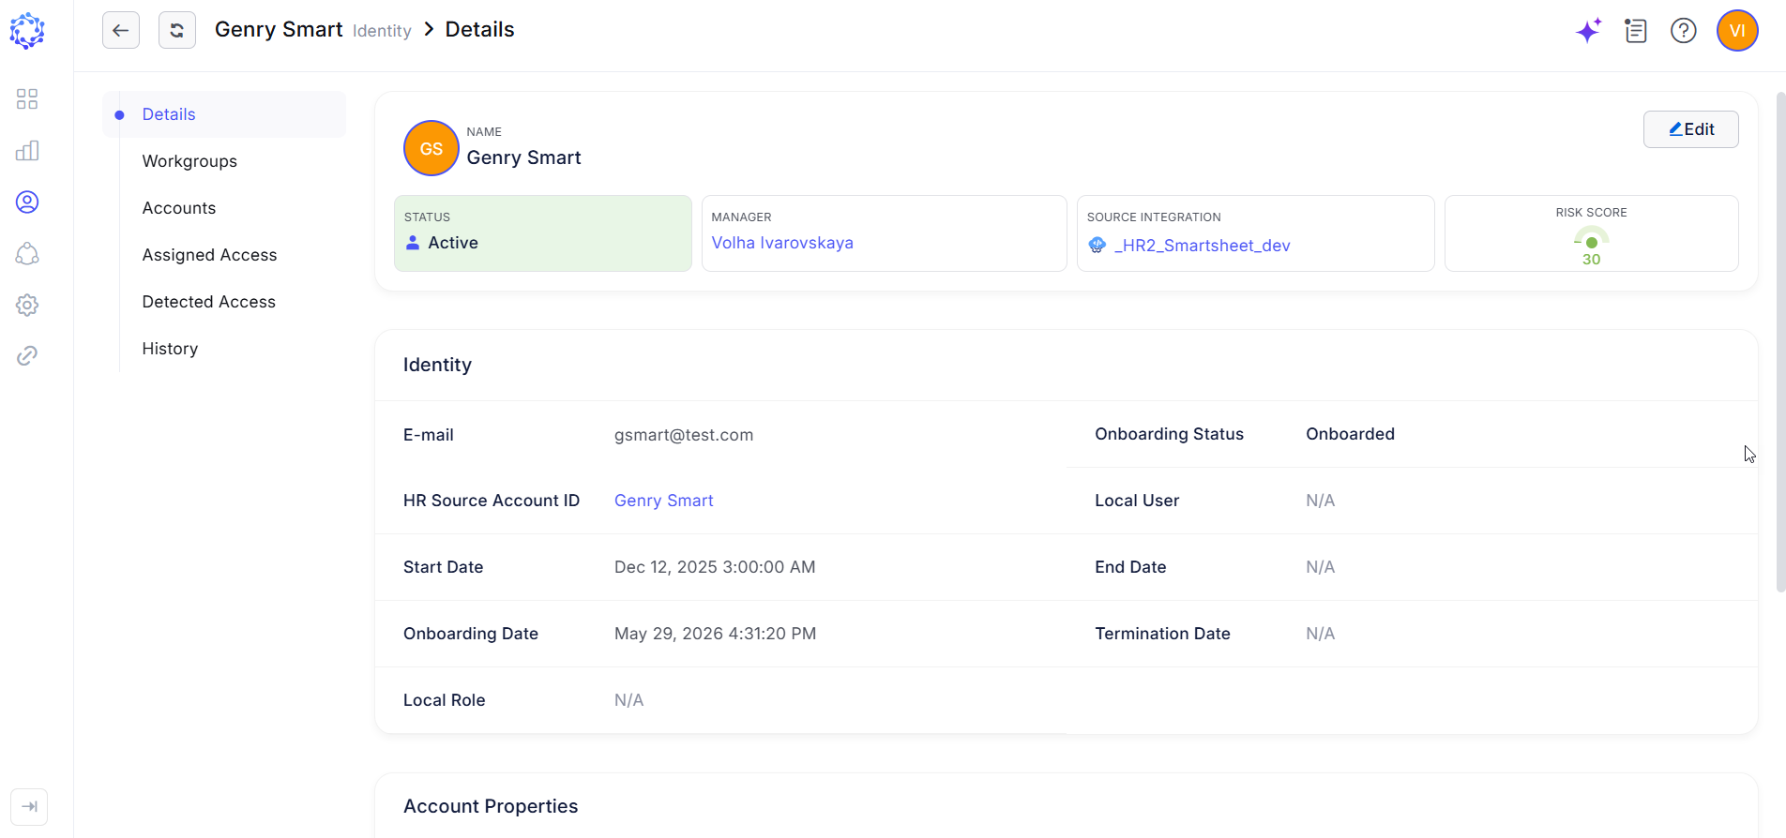Open the Workgroups section
The width and height of the screenshot is (1786, 838).
pos(189,161)
